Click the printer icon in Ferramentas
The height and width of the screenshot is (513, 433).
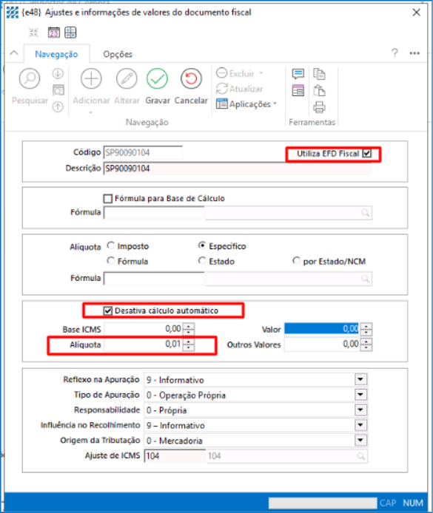[x=319, y=107]
